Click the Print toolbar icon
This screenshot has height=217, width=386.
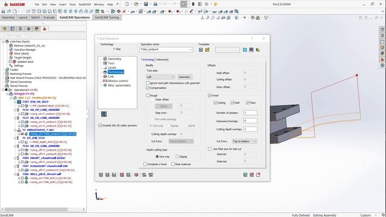156,4
